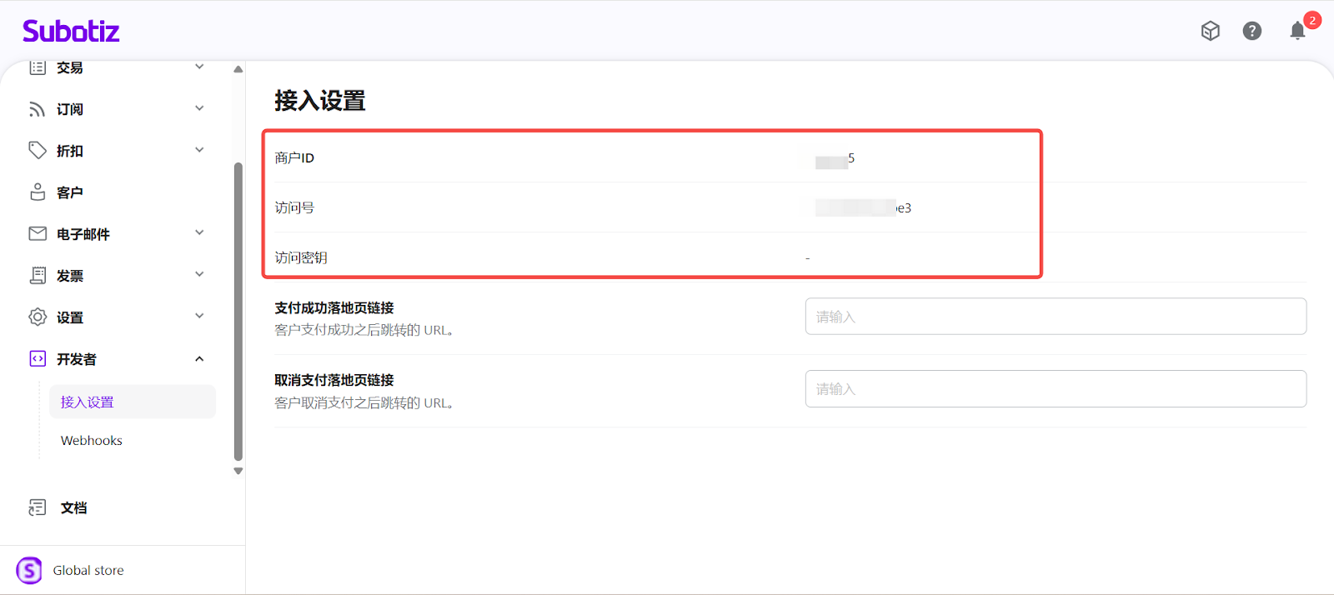Click the Subotiz logo
Viewport: 1334px width, 595px height.
click(x=71, y=32)
